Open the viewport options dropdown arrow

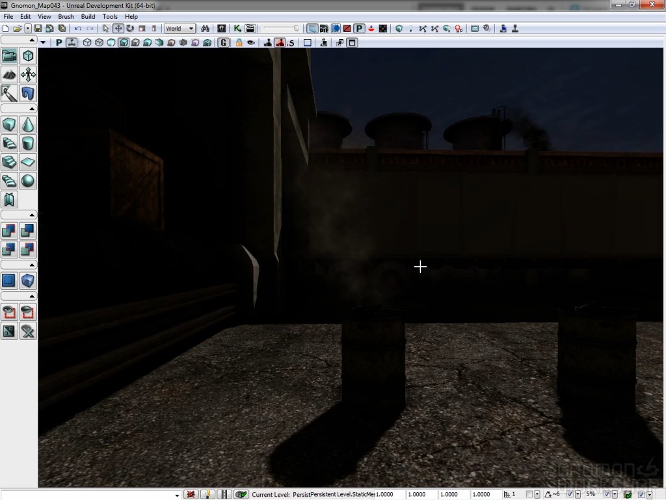coord(43,42)
